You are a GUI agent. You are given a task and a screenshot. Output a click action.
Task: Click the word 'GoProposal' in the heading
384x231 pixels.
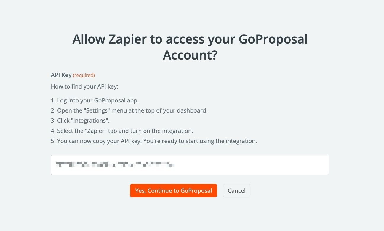[x=273, y=39]
